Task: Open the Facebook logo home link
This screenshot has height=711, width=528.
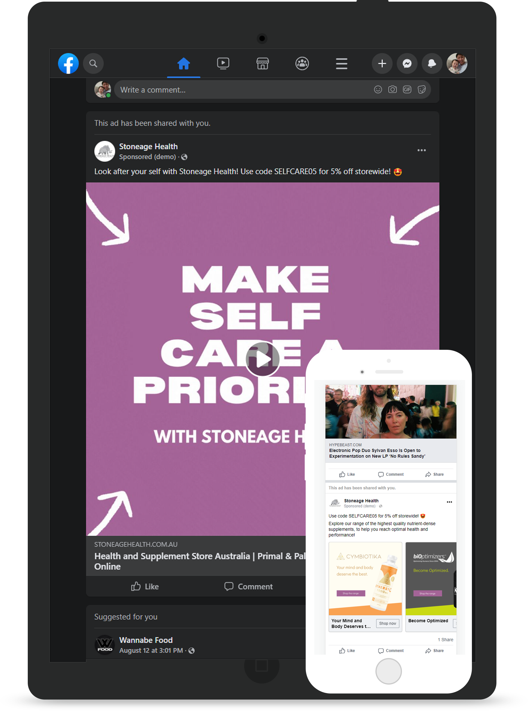Action: point(68,63)
